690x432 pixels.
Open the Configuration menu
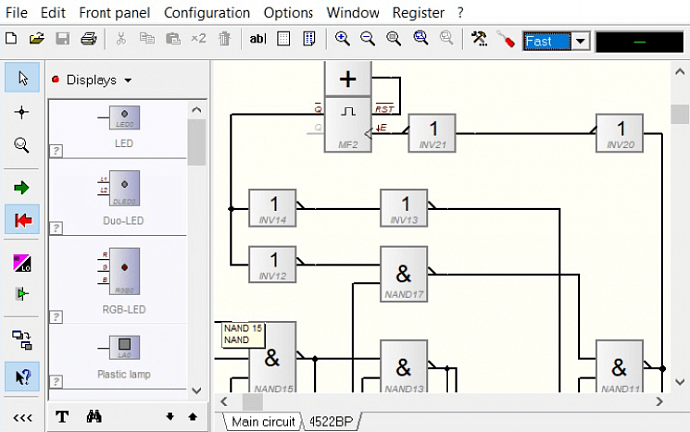pyautogui.click(x=207, y=13)
